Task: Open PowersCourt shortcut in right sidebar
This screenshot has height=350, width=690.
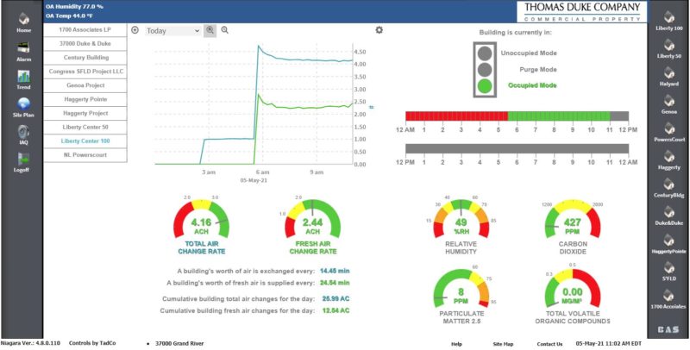Action: [669, 133]
